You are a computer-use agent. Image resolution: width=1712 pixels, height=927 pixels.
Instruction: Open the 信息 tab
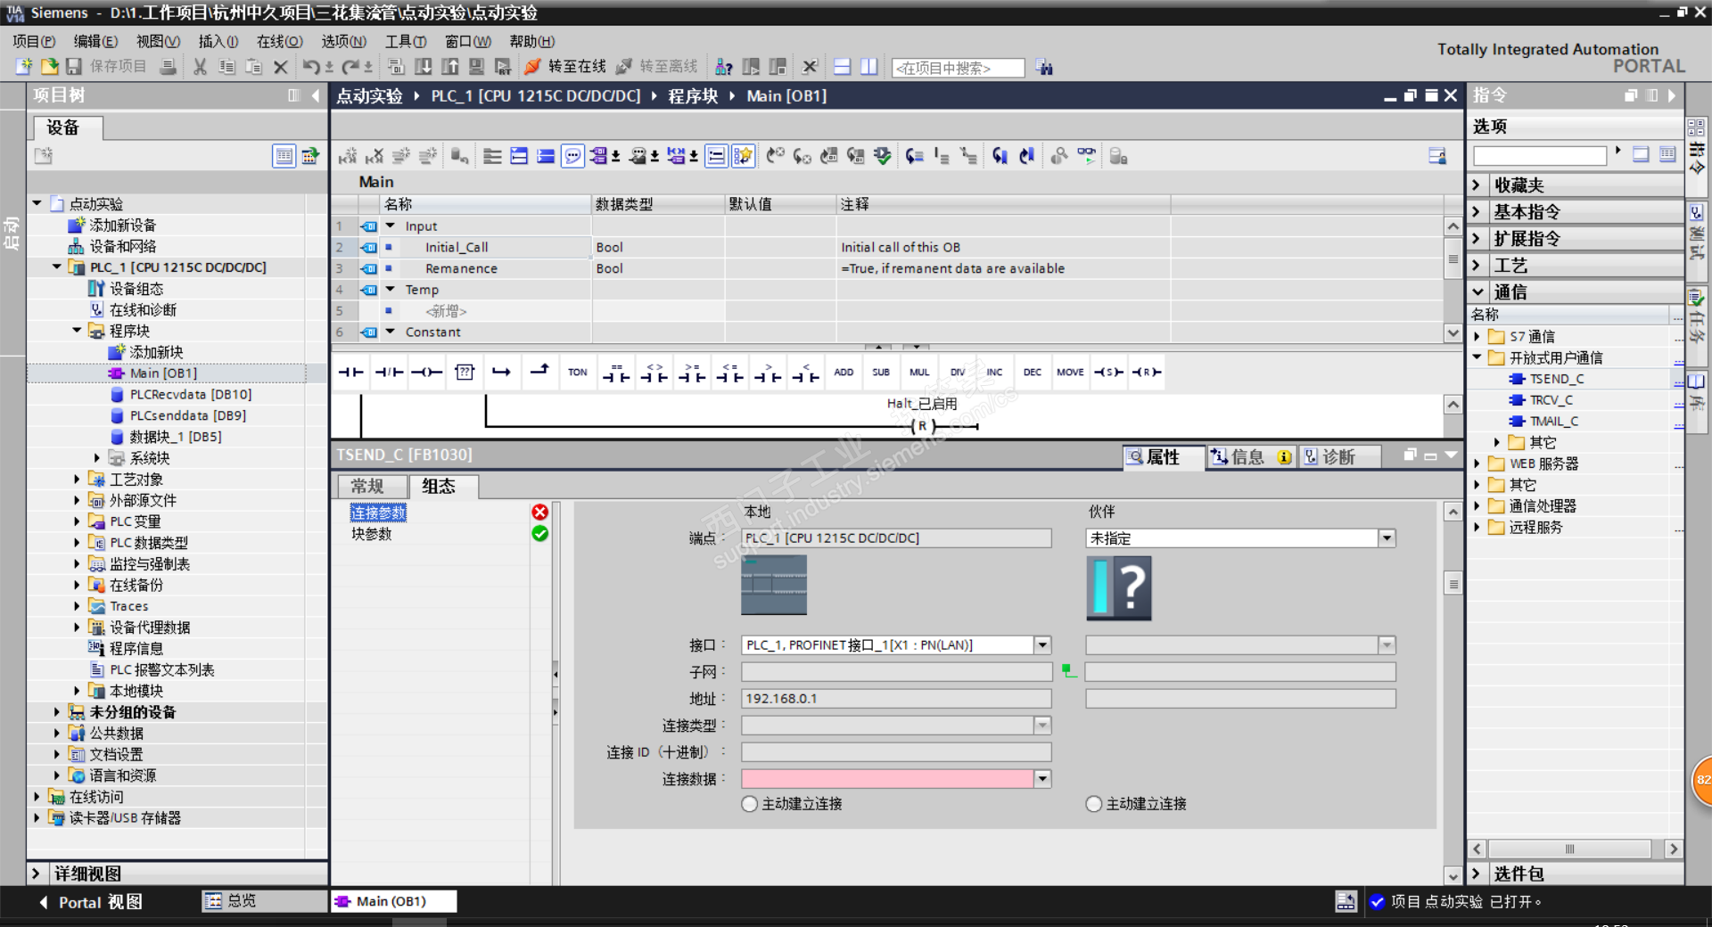(1250, 457)
